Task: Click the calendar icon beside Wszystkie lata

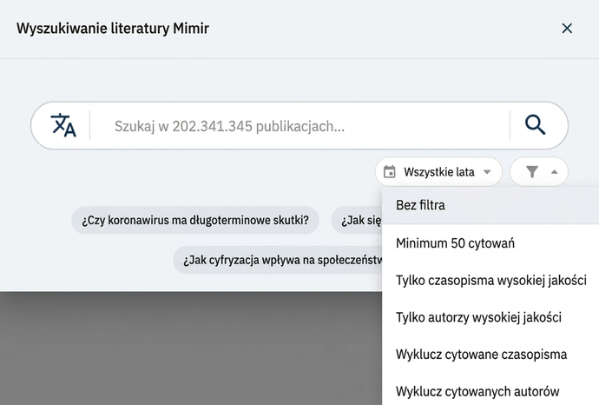Action: coord(389,172)
